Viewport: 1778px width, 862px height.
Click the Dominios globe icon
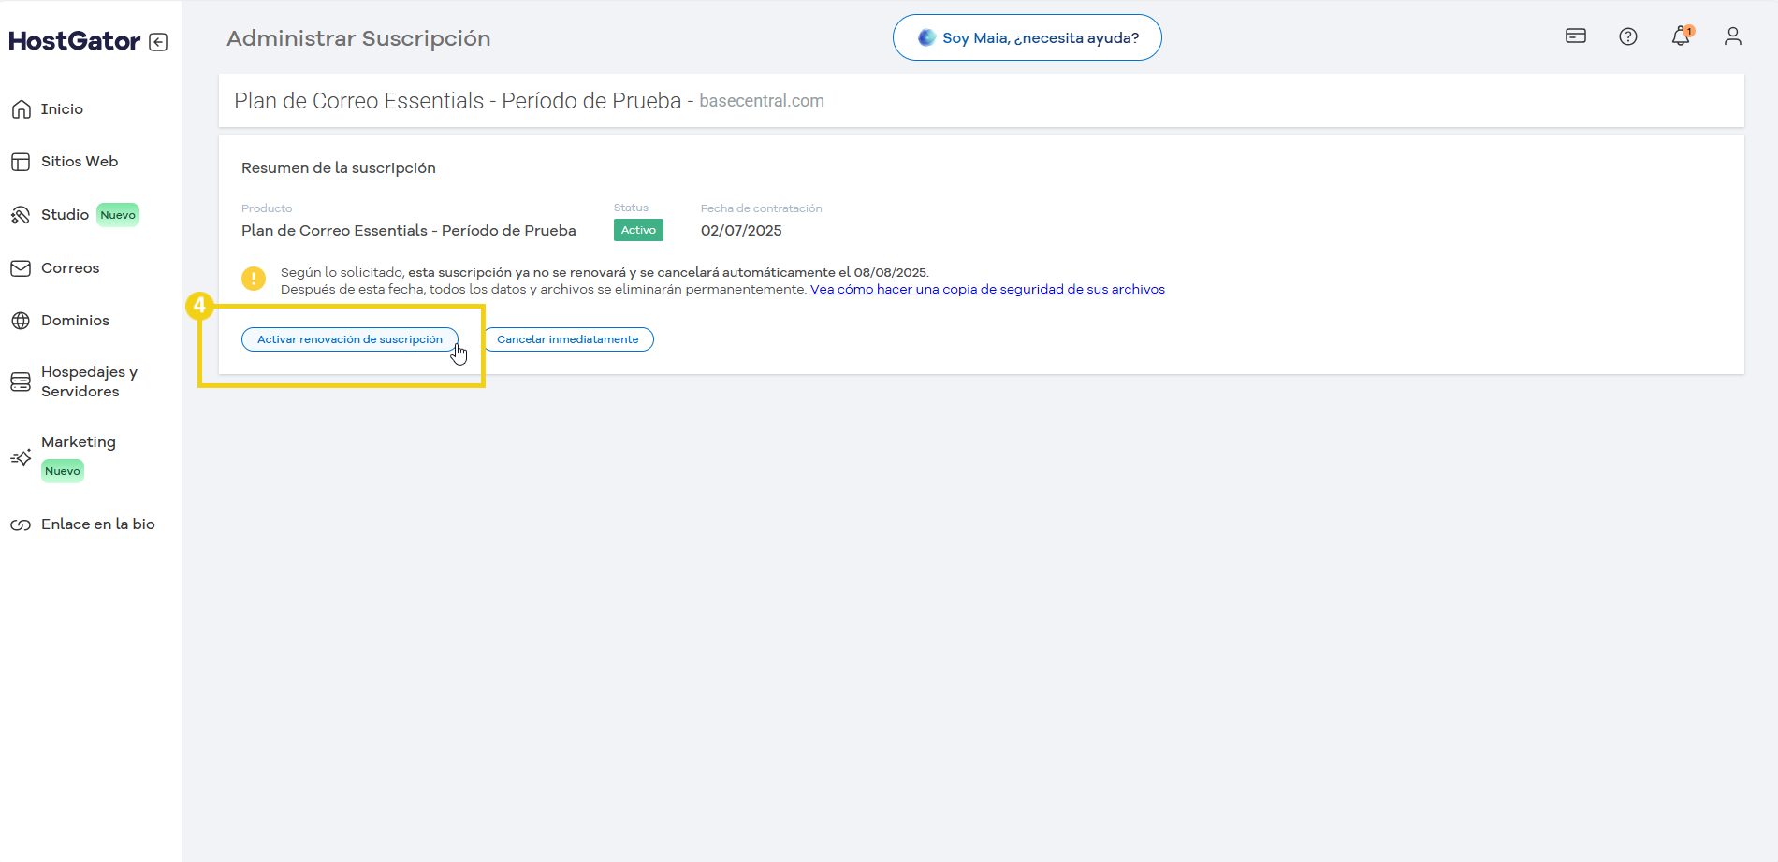click(x=21, y=321)
